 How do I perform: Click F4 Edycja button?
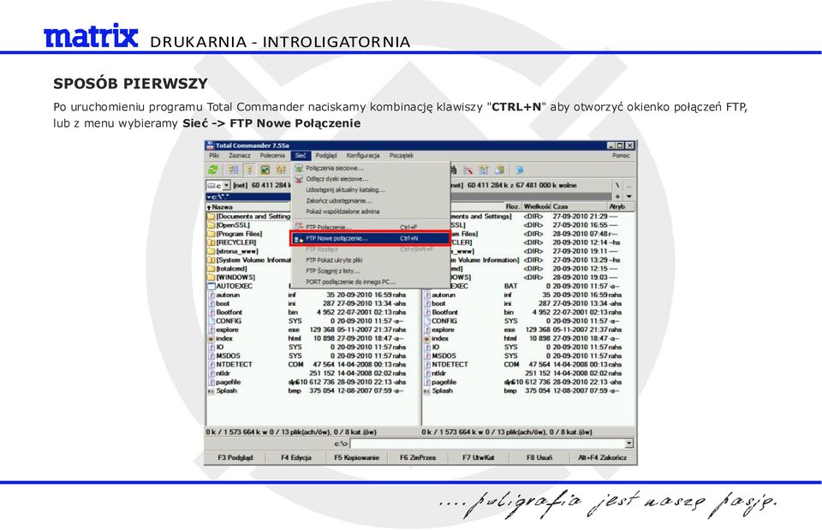[296, 458]
